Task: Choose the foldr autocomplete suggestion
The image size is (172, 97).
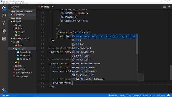Action: 104,40
